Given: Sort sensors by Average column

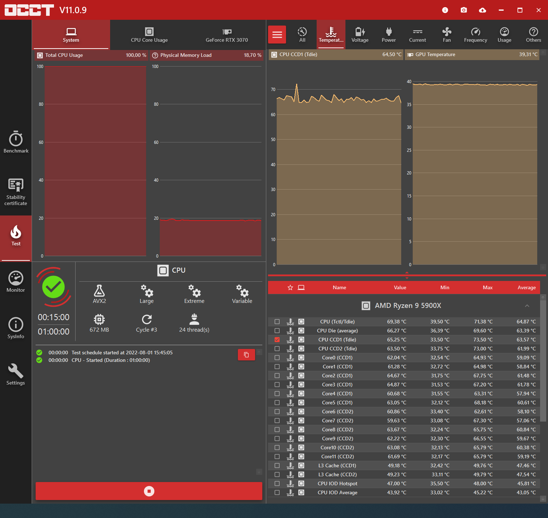Looking at the screenshot, I should 527,287.
